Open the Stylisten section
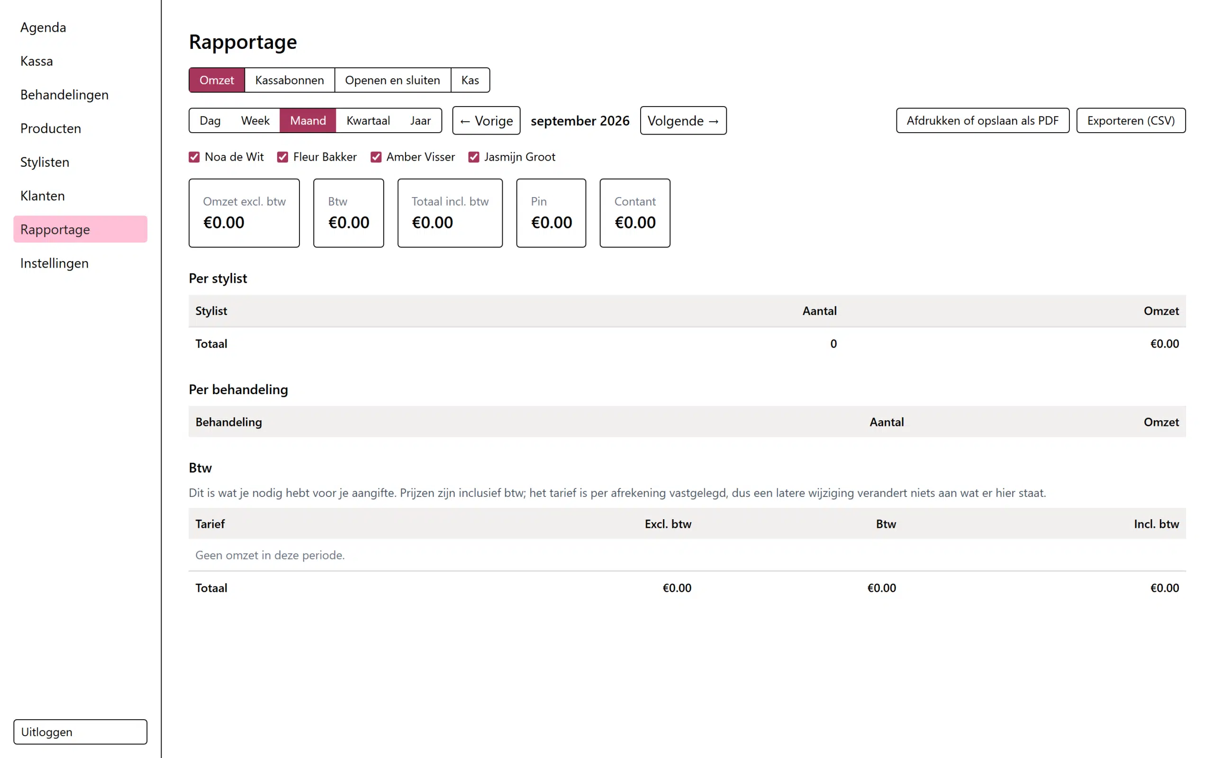This screenshot has height=758, width=1213. pyautogui.click(x=80, y=162)
